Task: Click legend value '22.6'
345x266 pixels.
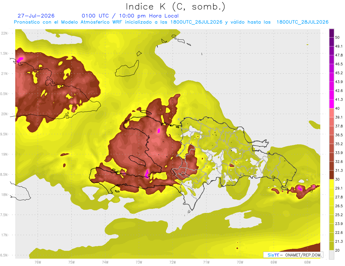Action: (339, 232)
